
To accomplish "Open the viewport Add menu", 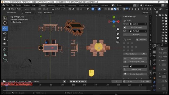I will tap(39, 9).
